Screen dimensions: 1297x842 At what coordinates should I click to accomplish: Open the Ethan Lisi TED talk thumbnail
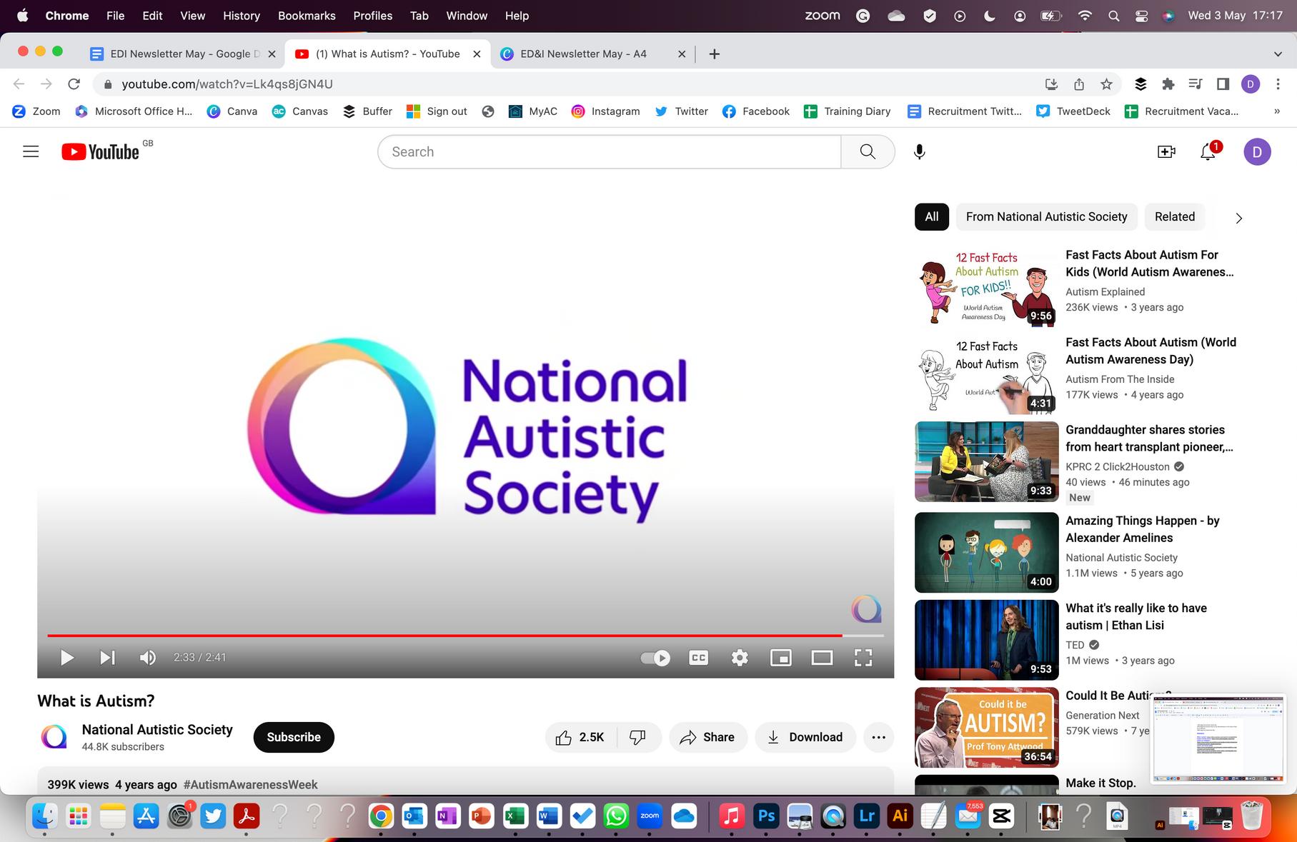tap(986, 639)
